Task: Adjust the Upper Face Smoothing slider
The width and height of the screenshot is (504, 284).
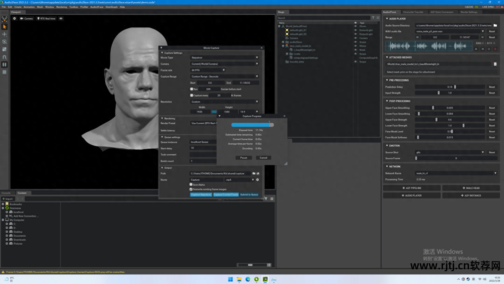Action: tap(433, 108)
